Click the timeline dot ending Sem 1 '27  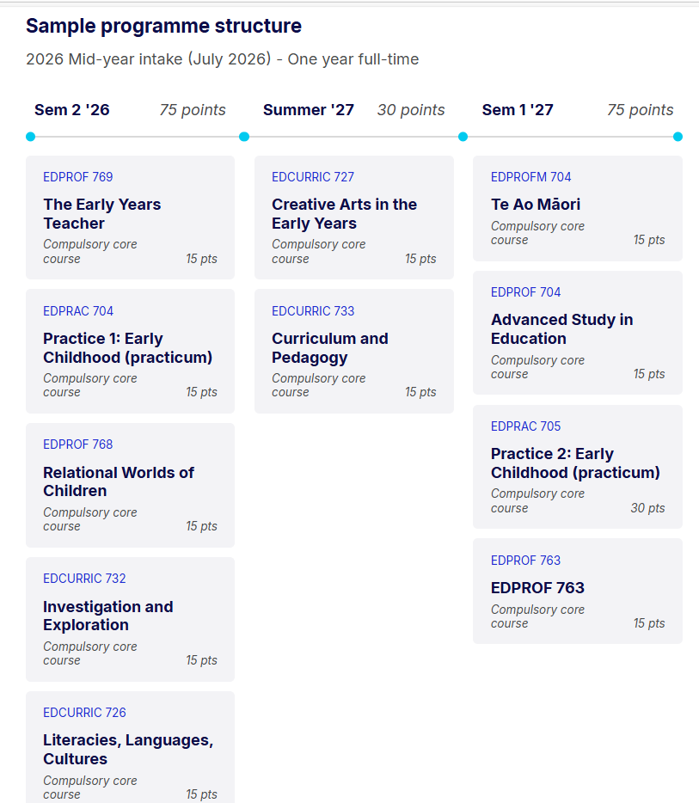678,137
